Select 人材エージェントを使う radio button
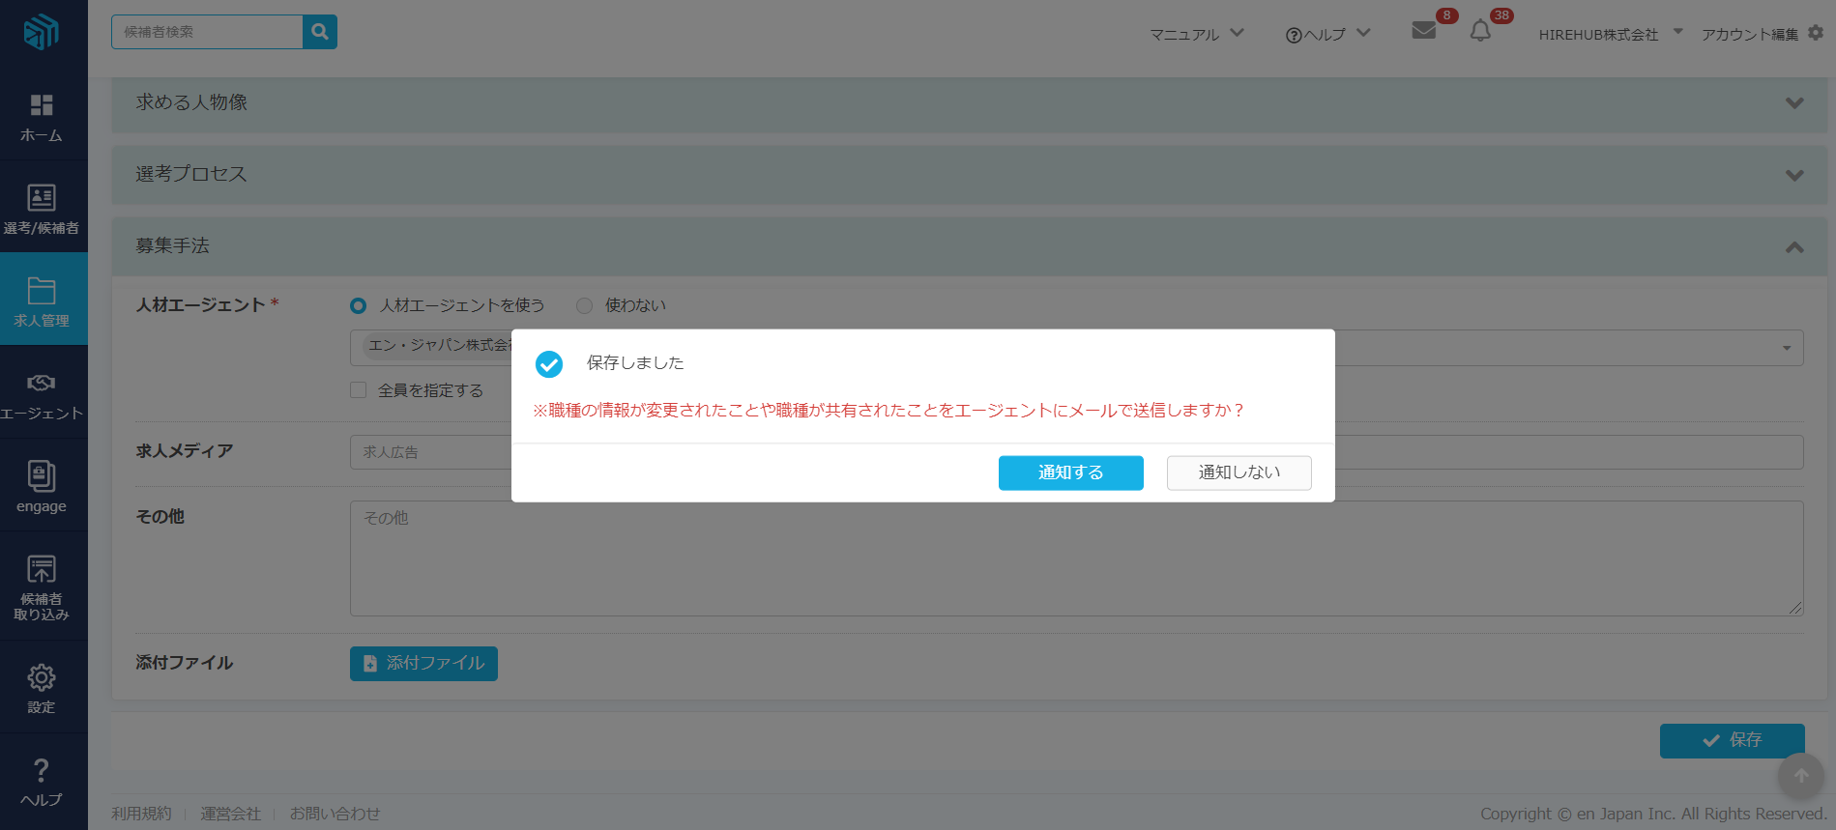Image resolution: width=1836 pixels, height=830 pixels. pyautogui.click(x=359, y=306)
